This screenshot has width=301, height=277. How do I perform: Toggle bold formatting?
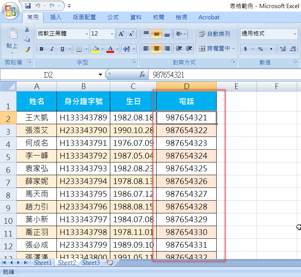[41, 49]
